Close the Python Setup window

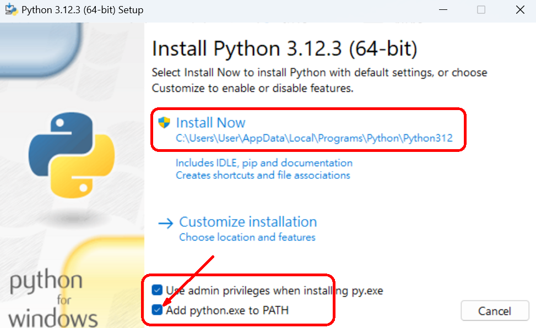click(x=520, y=10)
